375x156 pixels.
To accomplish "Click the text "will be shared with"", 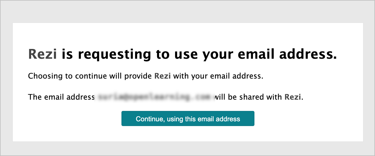I will point(248,97).
